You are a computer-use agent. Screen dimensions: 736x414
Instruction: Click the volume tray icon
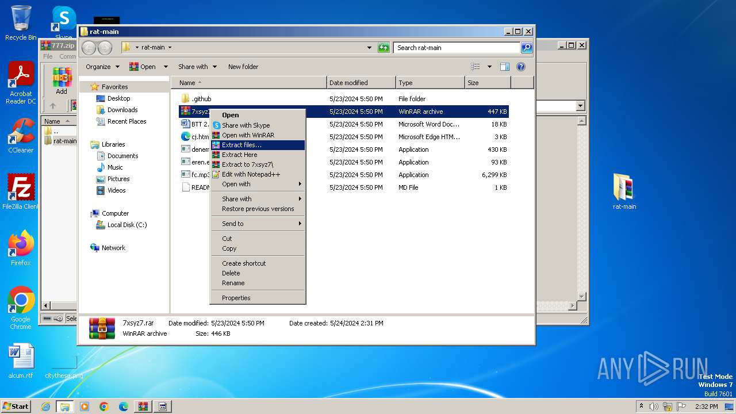tap(653, 407)
